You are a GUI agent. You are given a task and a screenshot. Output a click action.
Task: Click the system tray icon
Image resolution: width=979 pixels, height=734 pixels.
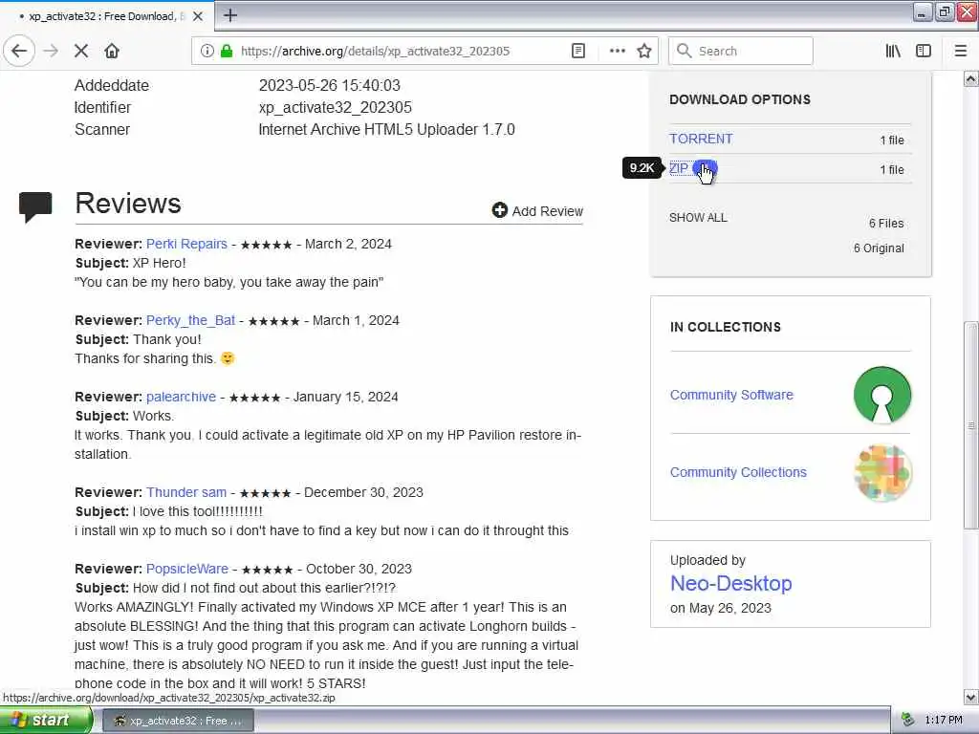908,721
